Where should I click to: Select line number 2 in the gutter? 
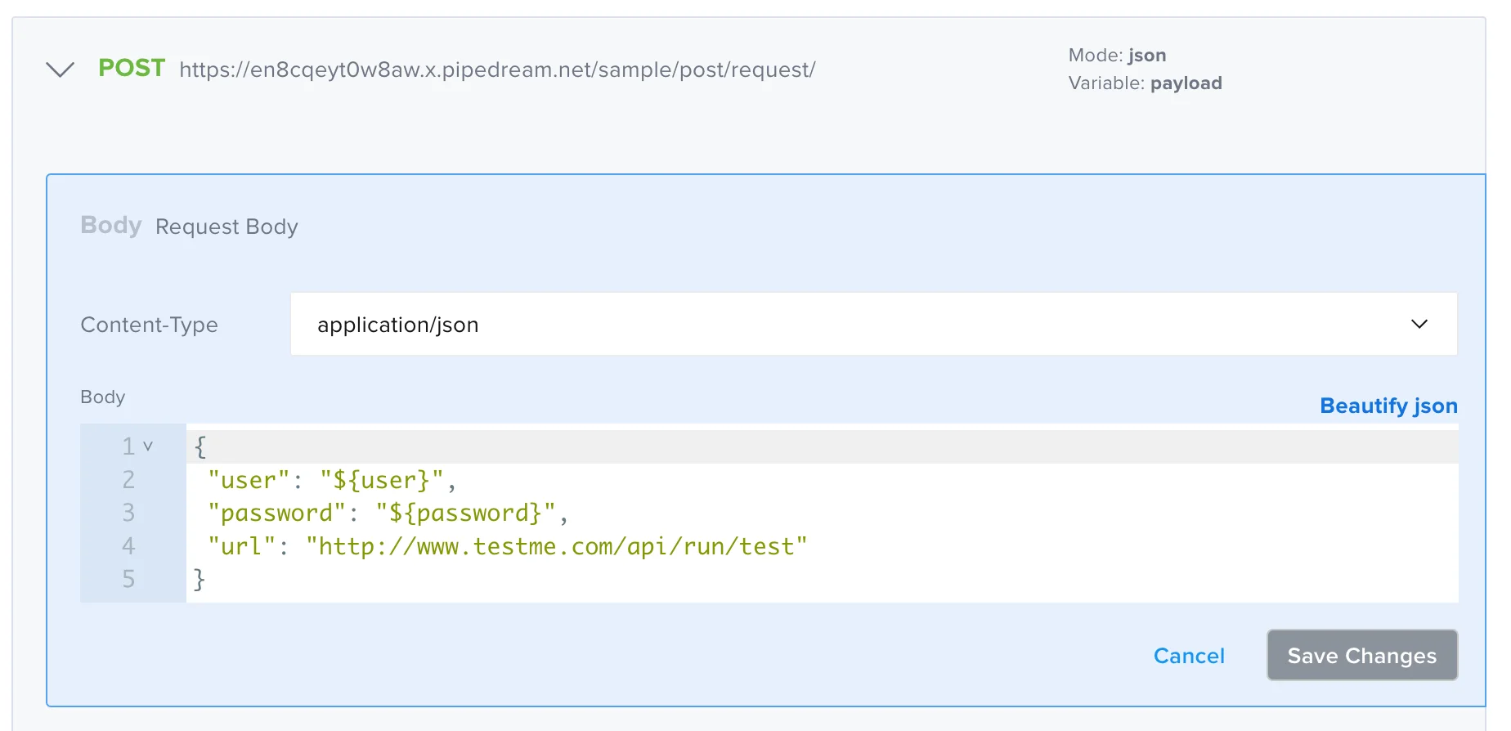128,480
